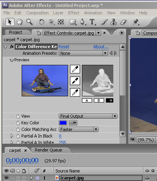Collapse the Preview section
Viewport: 157px width, 181px height.
point(12,60)
